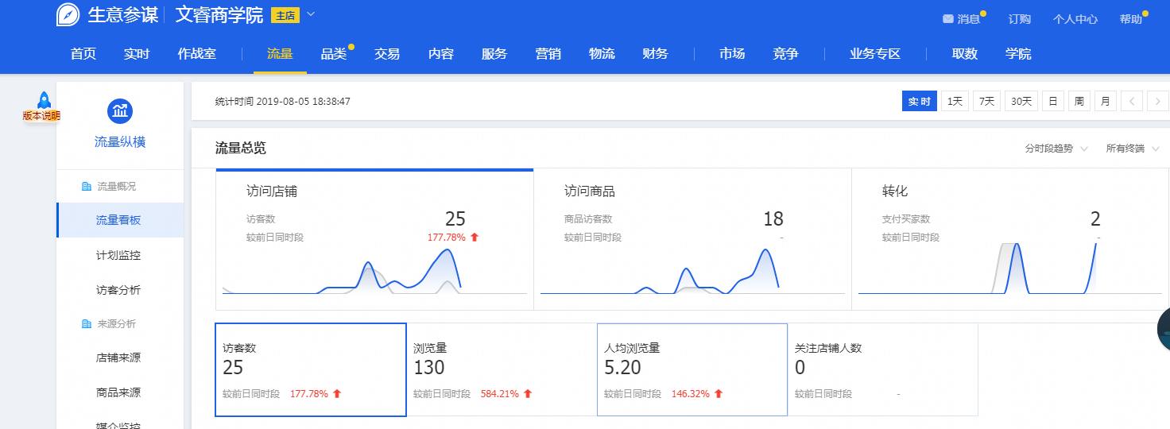1170x429 pixels.
Task: Open the 品类 nav tab
Action: [x=334, y=54]
